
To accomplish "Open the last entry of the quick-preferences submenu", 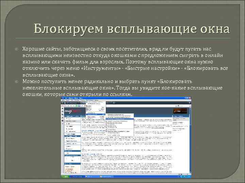I will 120,135.
